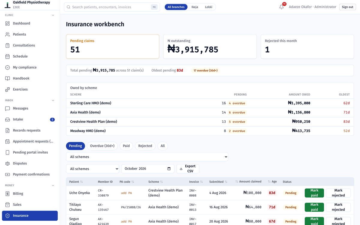Select the Overdue (30d+) filter tab
The height and width of the screenshot is (225, 360).
click(102, 146)
